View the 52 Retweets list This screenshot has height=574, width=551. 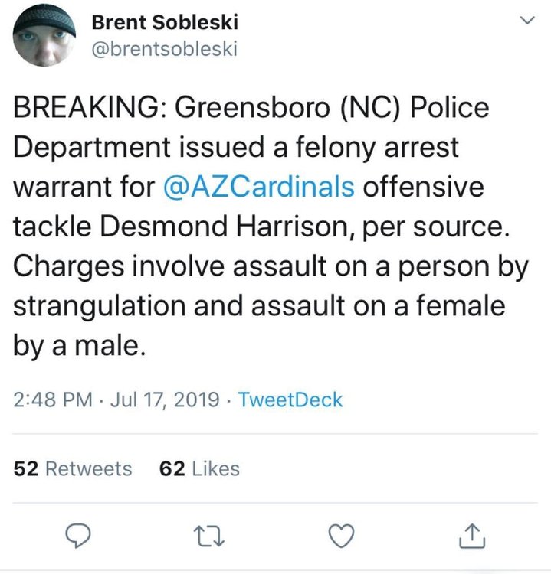point(73,468)
